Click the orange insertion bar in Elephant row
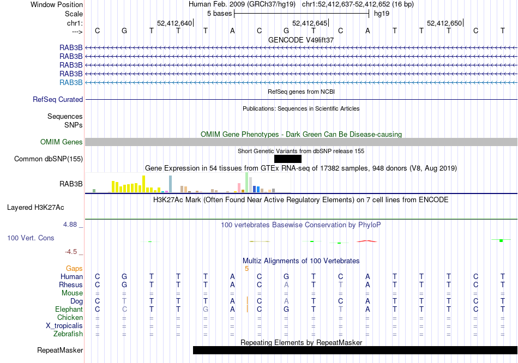This screenshot has width=518, height=363. [x=247, y=308]
